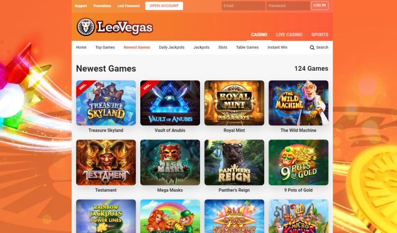This screenshot has height=233, width=397.
Task: Select Table Games in the navigation
Action: [247, 47]
